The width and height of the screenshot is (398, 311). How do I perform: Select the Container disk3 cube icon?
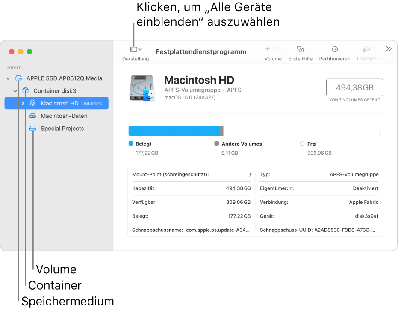[x=25, y=90]
